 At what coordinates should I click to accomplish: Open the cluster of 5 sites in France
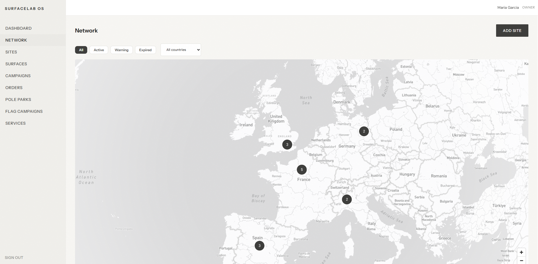point(302,169)
